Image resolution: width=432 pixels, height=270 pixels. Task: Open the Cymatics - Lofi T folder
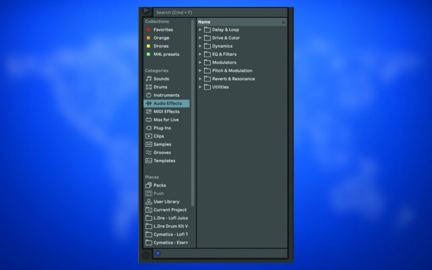(x=167, y=234)
